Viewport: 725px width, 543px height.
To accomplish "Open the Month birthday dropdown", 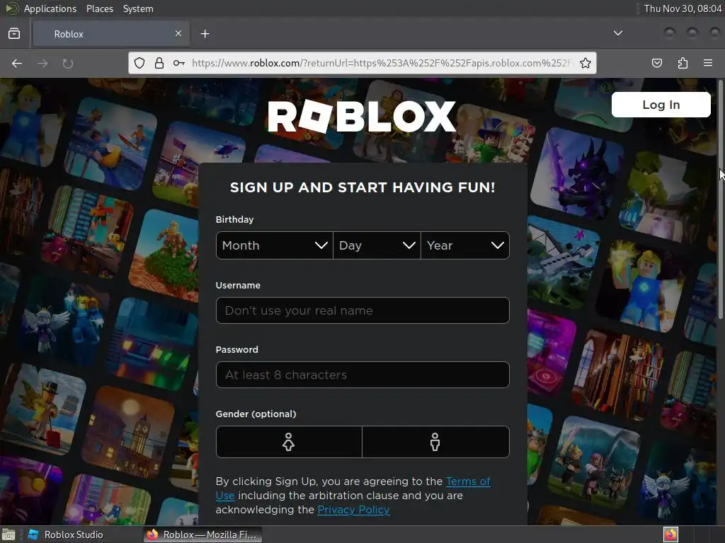I will (275, 245).
